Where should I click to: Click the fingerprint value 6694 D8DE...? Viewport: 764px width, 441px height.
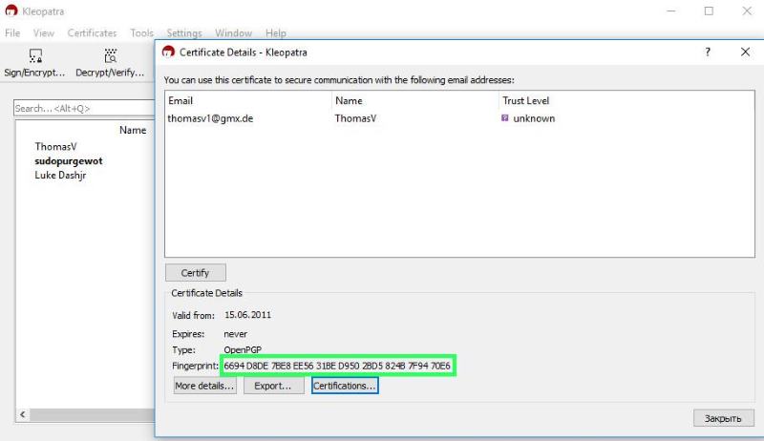[337, 366]
